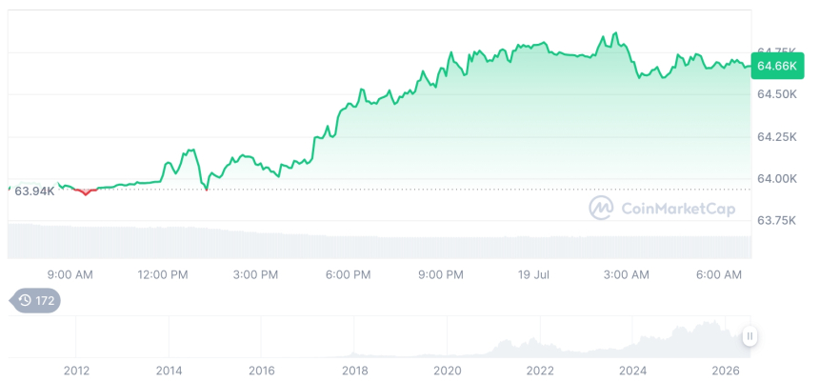Select year 2022 on overview timeline

[x=540, y=371]
